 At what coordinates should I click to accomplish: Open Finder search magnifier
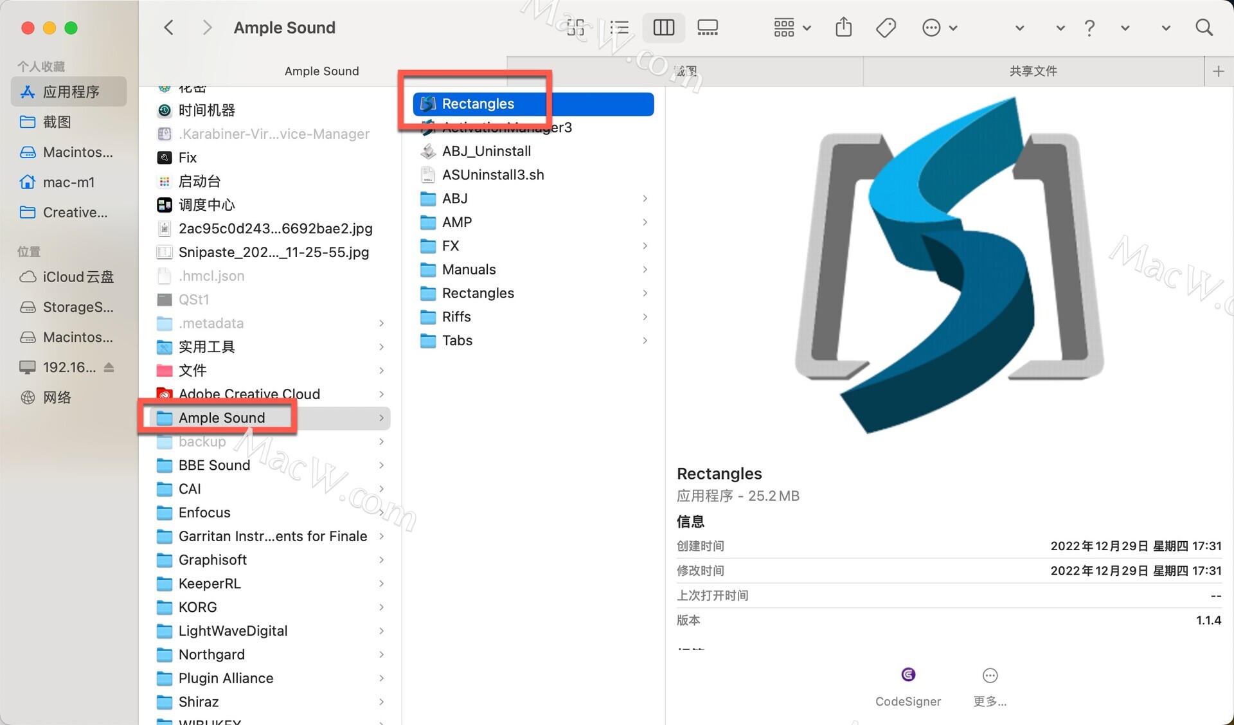point(1204,28)
